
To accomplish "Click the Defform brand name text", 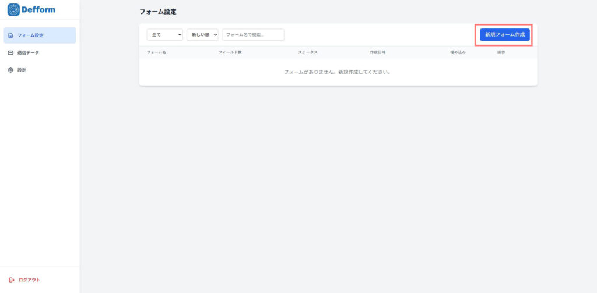I will pyautogui.click(x=38, y=10).
